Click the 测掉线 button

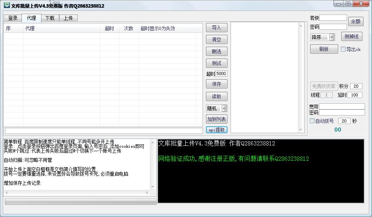tap(352, 36)
